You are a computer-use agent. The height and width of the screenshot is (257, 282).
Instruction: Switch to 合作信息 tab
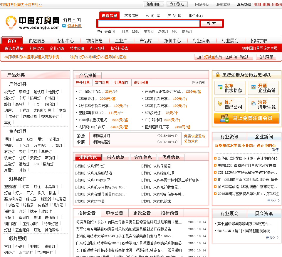click(143, 157)
